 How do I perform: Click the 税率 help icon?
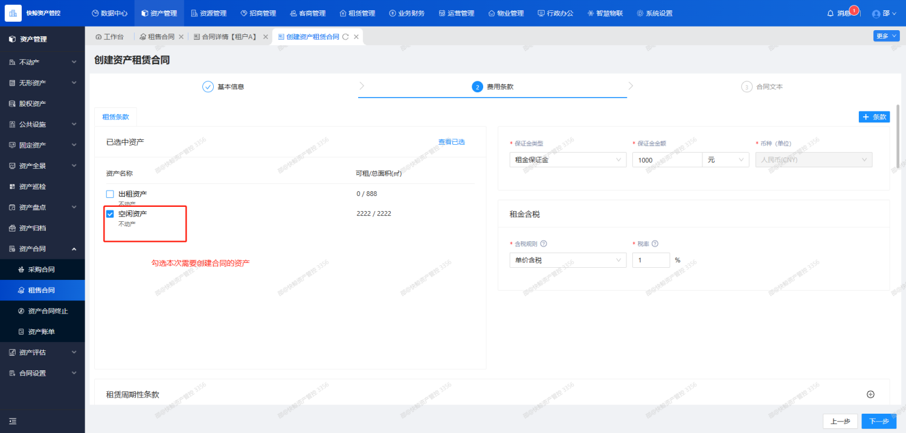point(655,244)
